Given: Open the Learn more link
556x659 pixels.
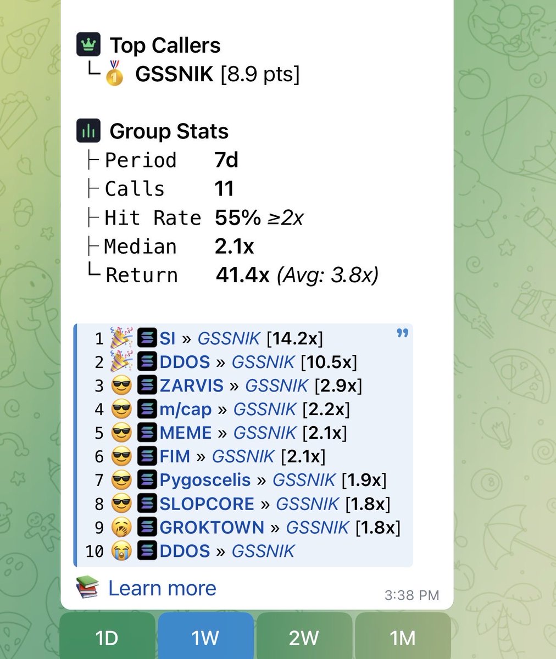Looking at the screenshot, I should point(162,588).
